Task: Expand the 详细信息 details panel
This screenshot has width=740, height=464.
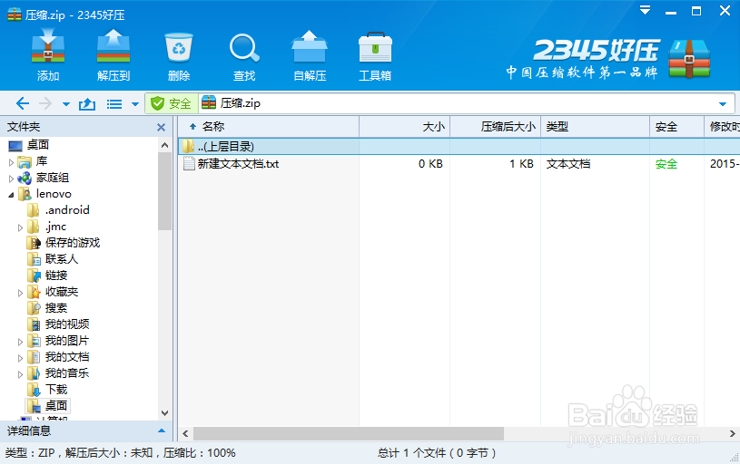Action: click(x=162, y=430)
